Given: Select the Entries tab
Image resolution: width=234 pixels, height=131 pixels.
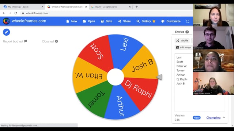Looking at the screenshot, I should (182, 32).
